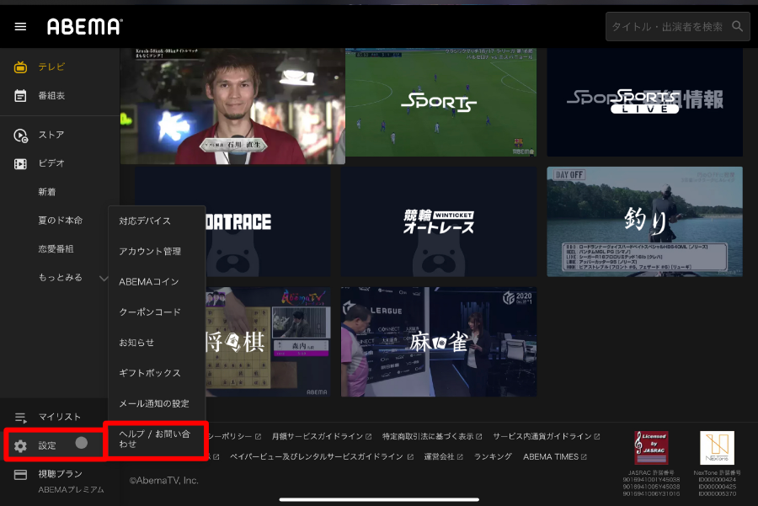Select 夏のド本命 in the sidebar

[x=61, y=221]
